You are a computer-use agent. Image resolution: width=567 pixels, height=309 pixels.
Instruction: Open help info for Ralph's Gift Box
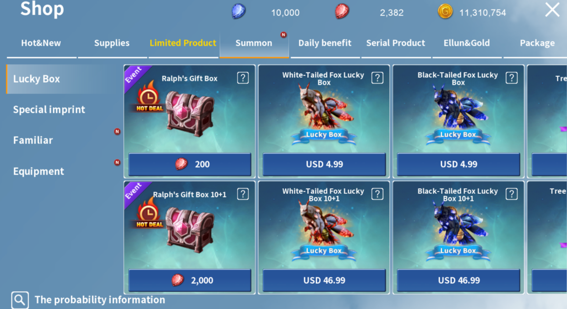pyautogui.click(x=243, y=78)
